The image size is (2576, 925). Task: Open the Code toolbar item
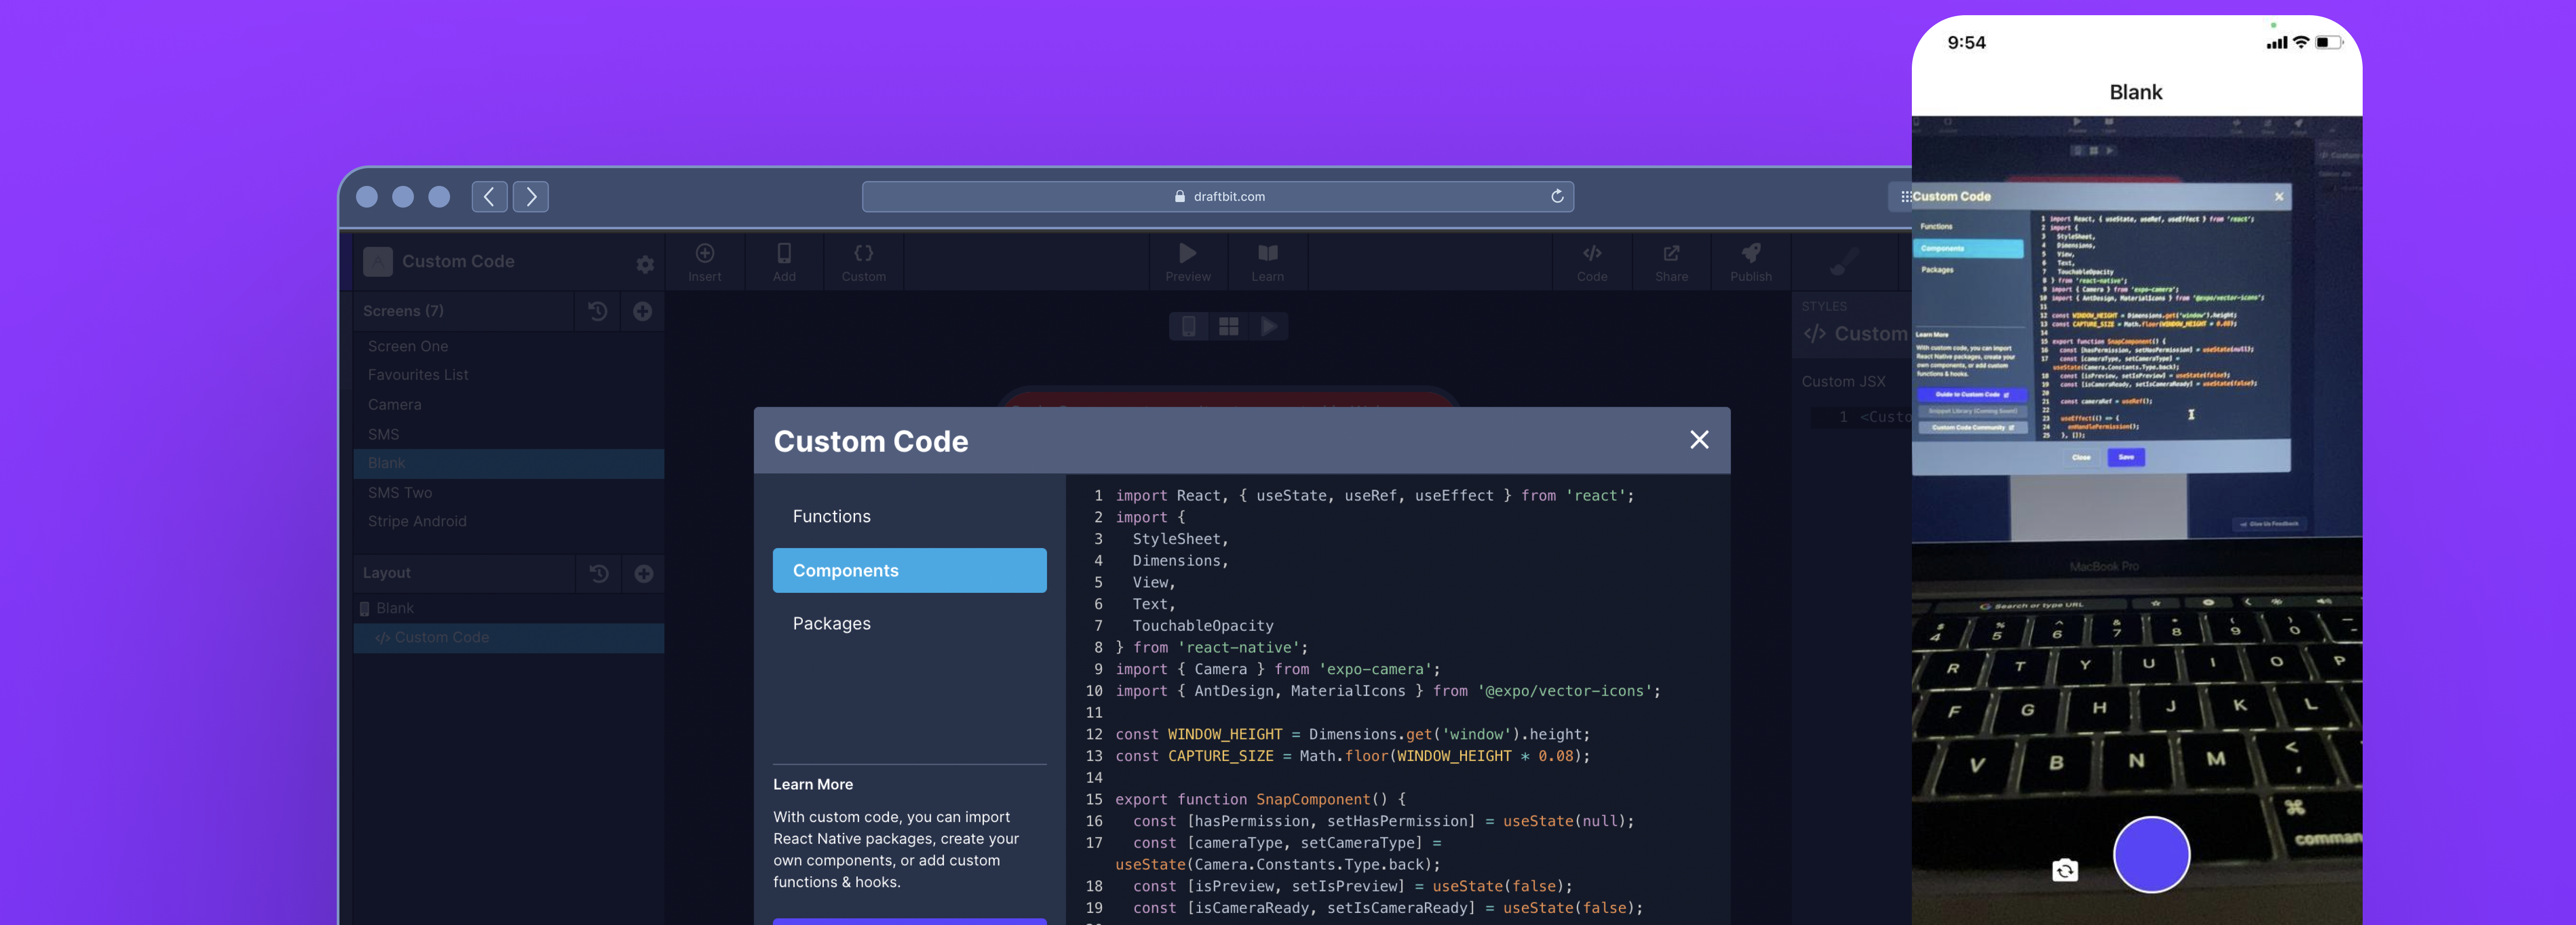tap(1592, 263)
